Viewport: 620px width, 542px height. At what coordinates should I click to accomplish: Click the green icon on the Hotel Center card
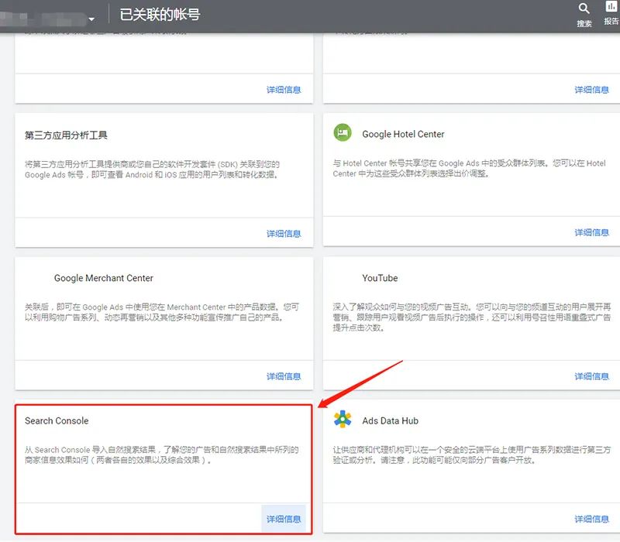343,133
